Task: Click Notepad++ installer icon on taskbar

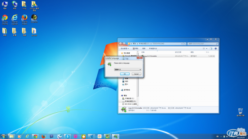Action: coord(116,137)
